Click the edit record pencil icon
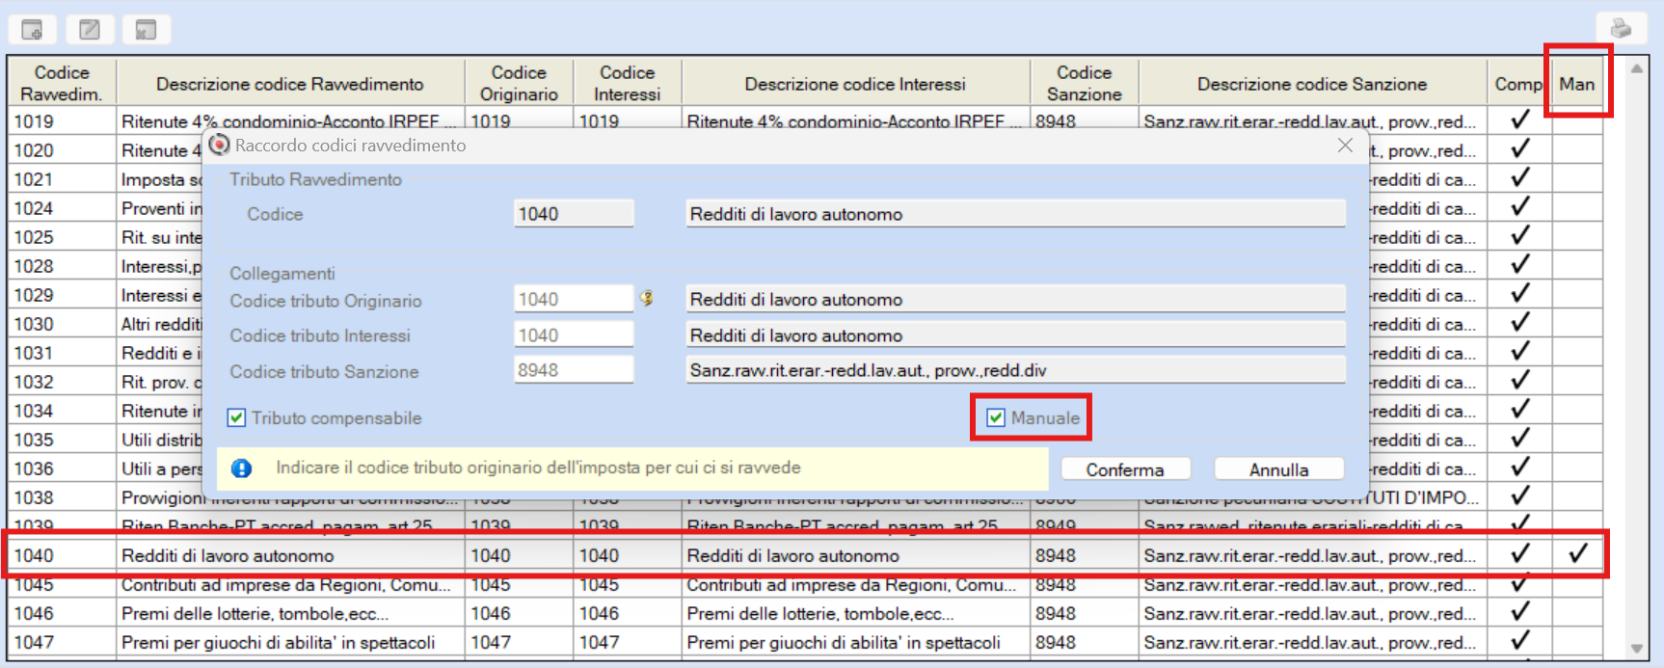Viewport: 1664px width, 668px height. tap(90, 30)
